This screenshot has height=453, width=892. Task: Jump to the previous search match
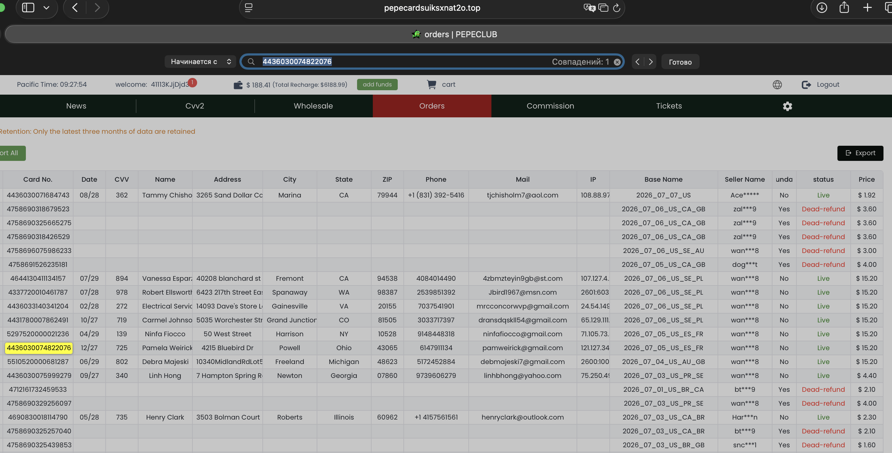point(637,62)
